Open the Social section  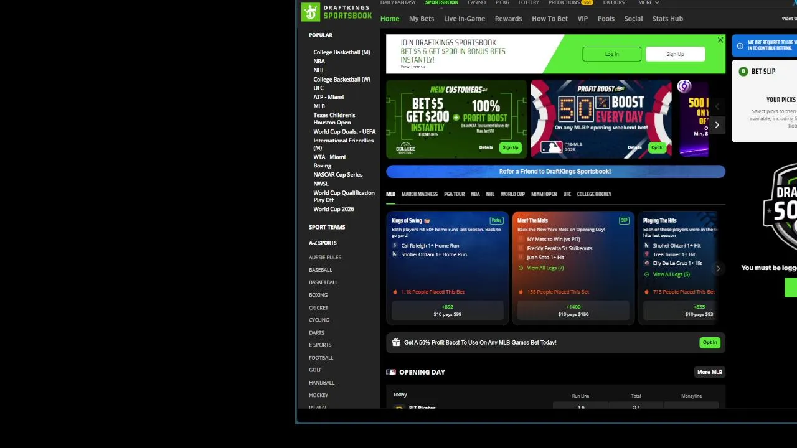coord(633,19)
